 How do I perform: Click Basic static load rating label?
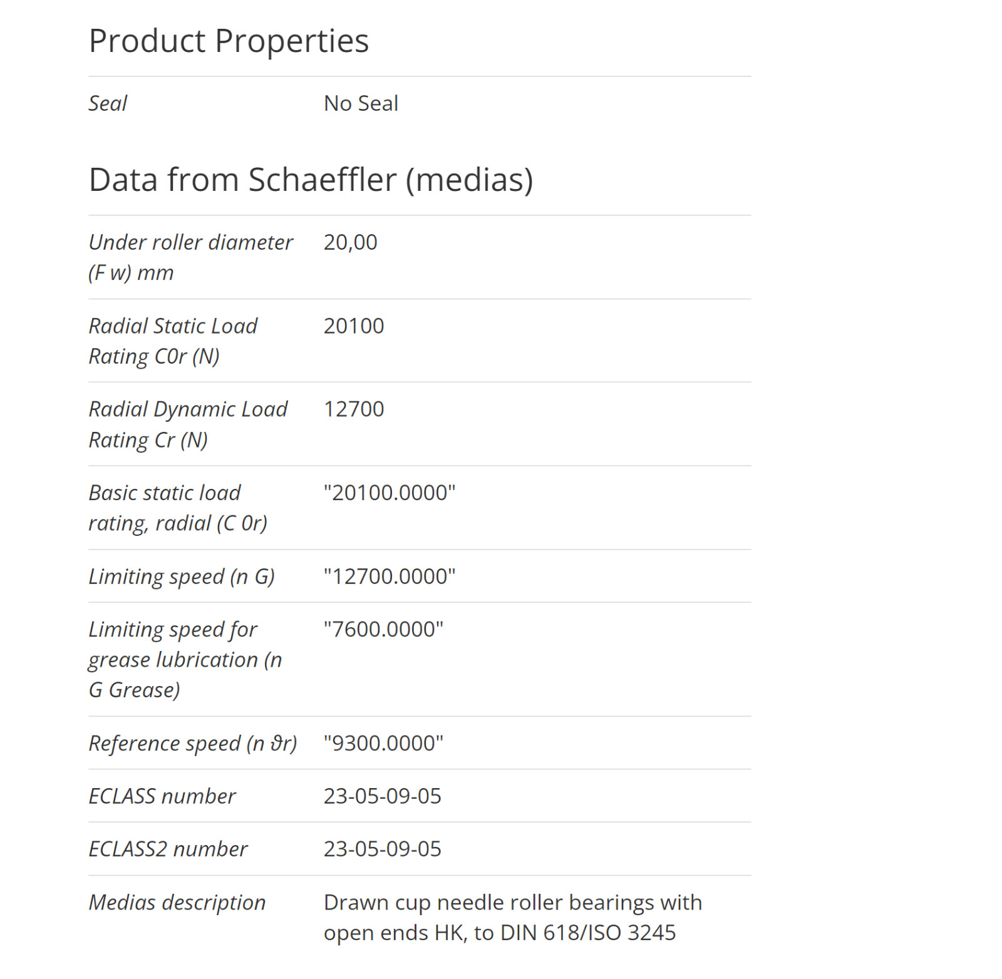tap(178, 508)
